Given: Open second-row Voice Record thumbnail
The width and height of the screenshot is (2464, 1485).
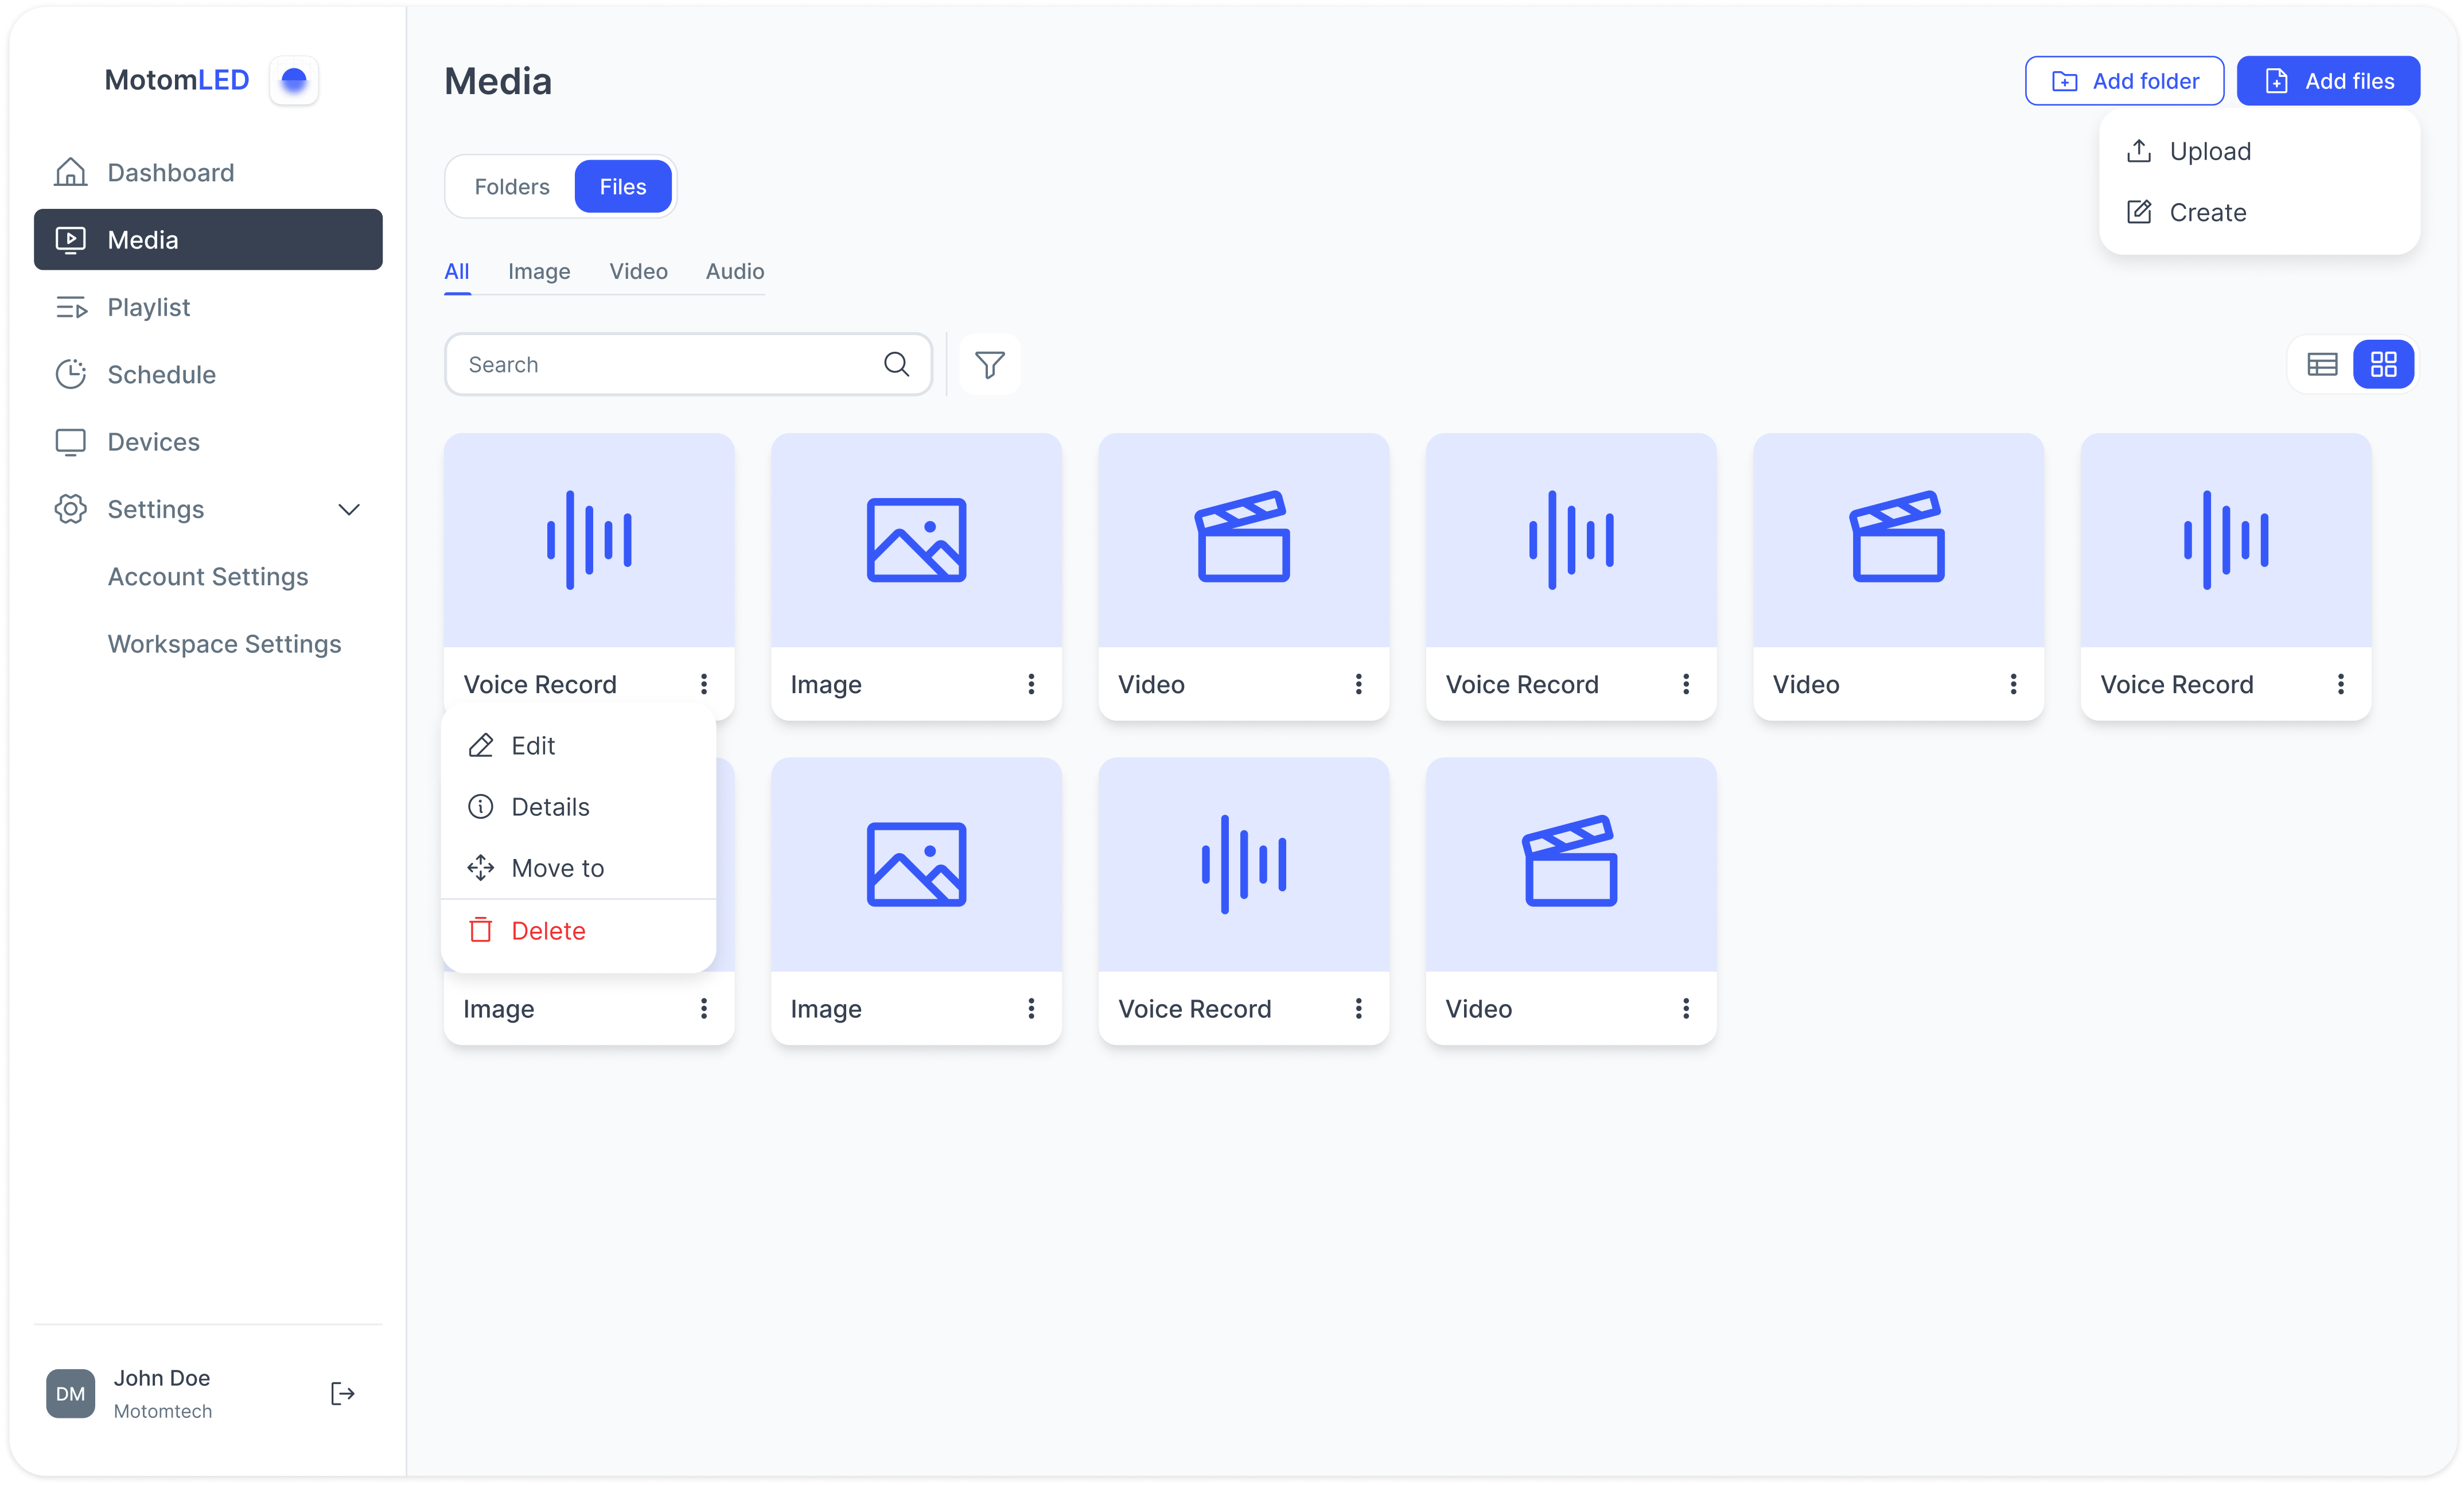Looking at the screenshot, I should (1243, 864).
